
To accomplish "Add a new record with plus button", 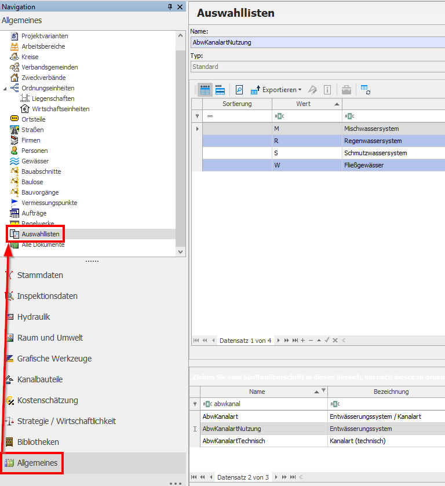I will 302,341.
